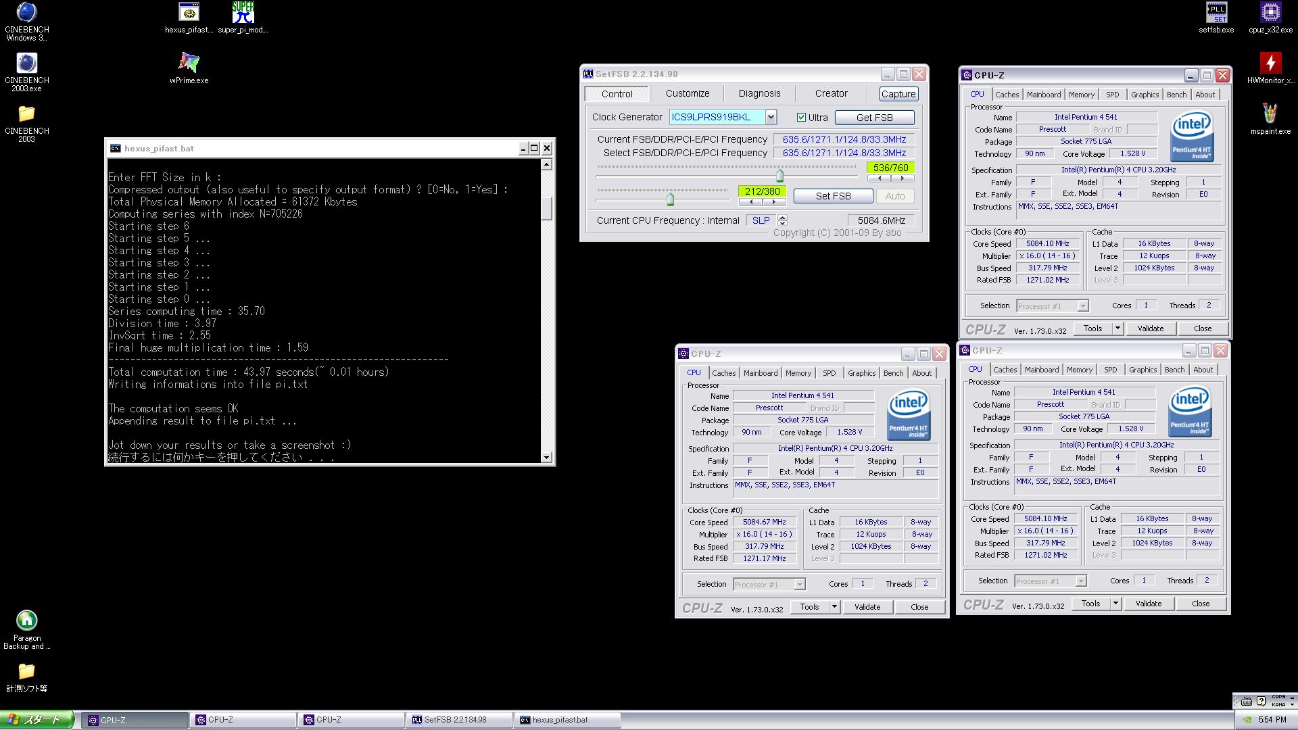
Task: Select super_pi_mod desktop icon
Action: (243, 18)
